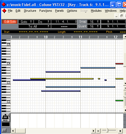Select the long yellow note in the grid
This screenshot has height=134, width=126.
[62, 79]
